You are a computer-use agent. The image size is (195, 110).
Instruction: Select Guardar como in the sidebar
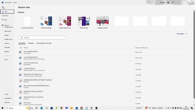[8, 39]
